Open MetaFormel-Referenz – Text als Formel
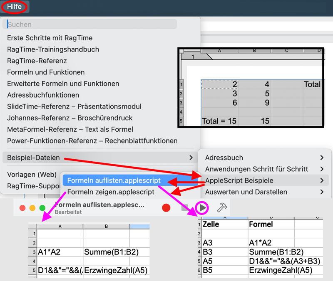333x281 pixels. tap(70, 129)
